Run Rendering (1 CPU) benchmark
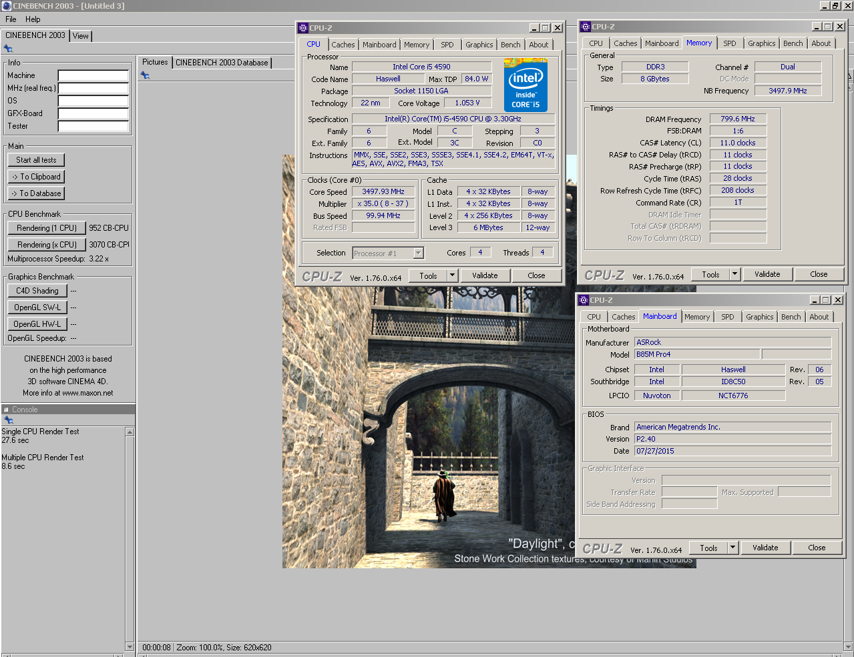Image resolution: width=854 pixels, height=657 pixels. pos(47,228)
